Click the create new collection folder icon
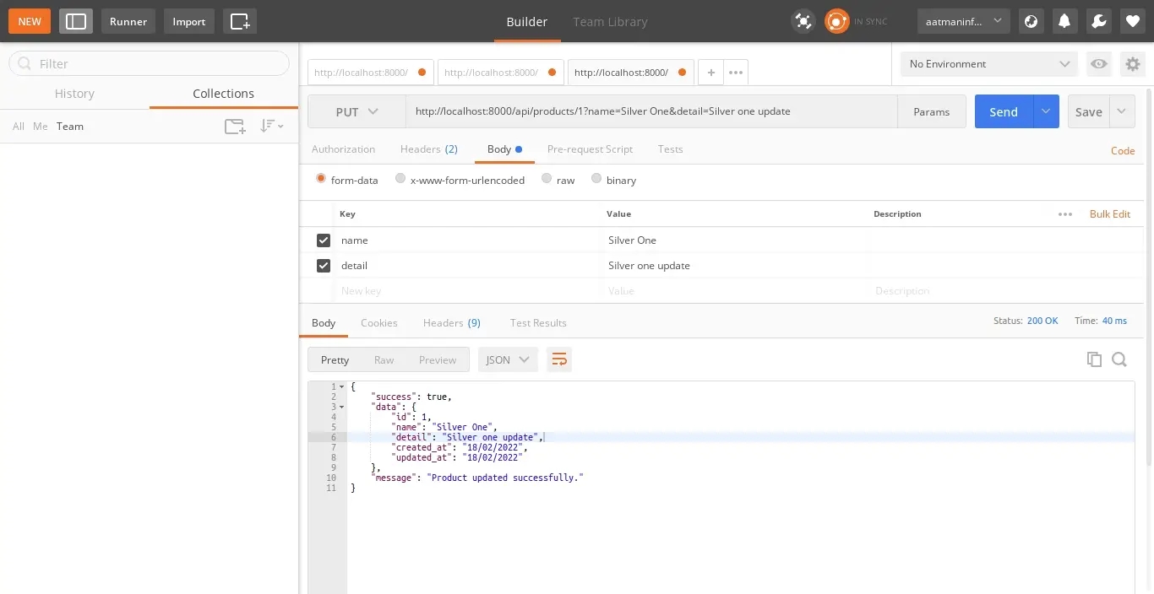Screen dimensions: 1154x594 (235, 127)
